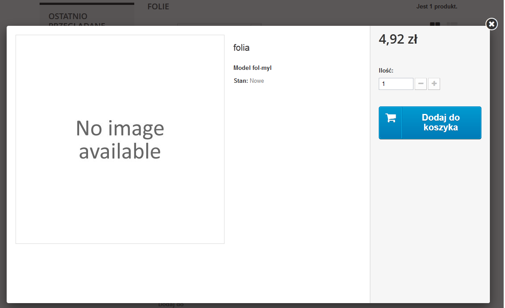Screen dimensions: 505x308
Task: Decrease quantity with the minus button
Action: pyautogui.click(x=421, y=84)
